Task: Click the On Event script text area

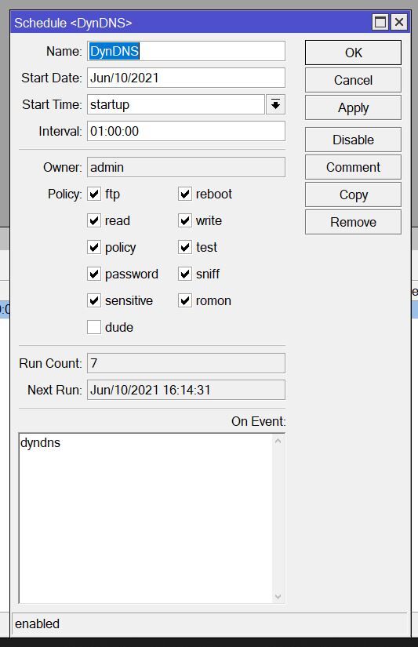Action: pyautogui.click(x=146, y=518)
